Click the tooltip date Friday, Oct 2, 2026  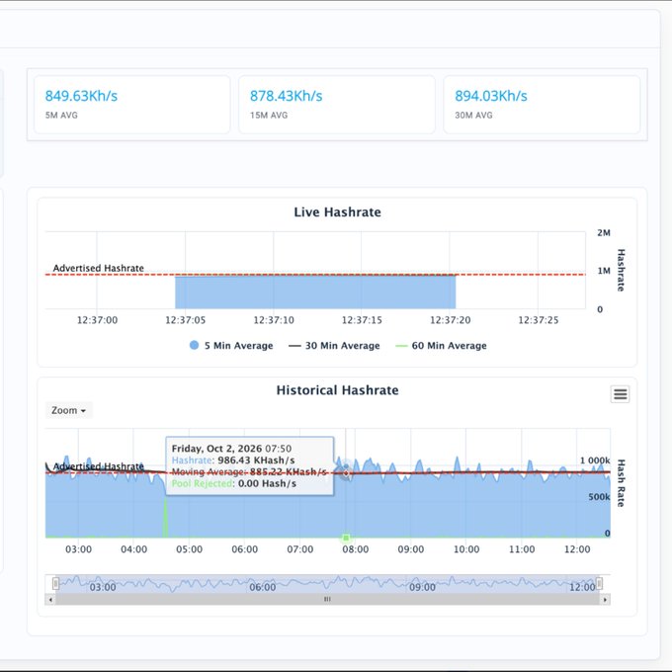coord(216,449)
